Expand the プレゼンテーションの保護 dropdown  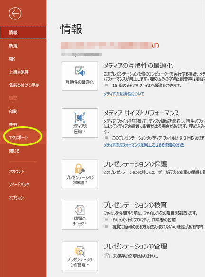pos(80,174)
